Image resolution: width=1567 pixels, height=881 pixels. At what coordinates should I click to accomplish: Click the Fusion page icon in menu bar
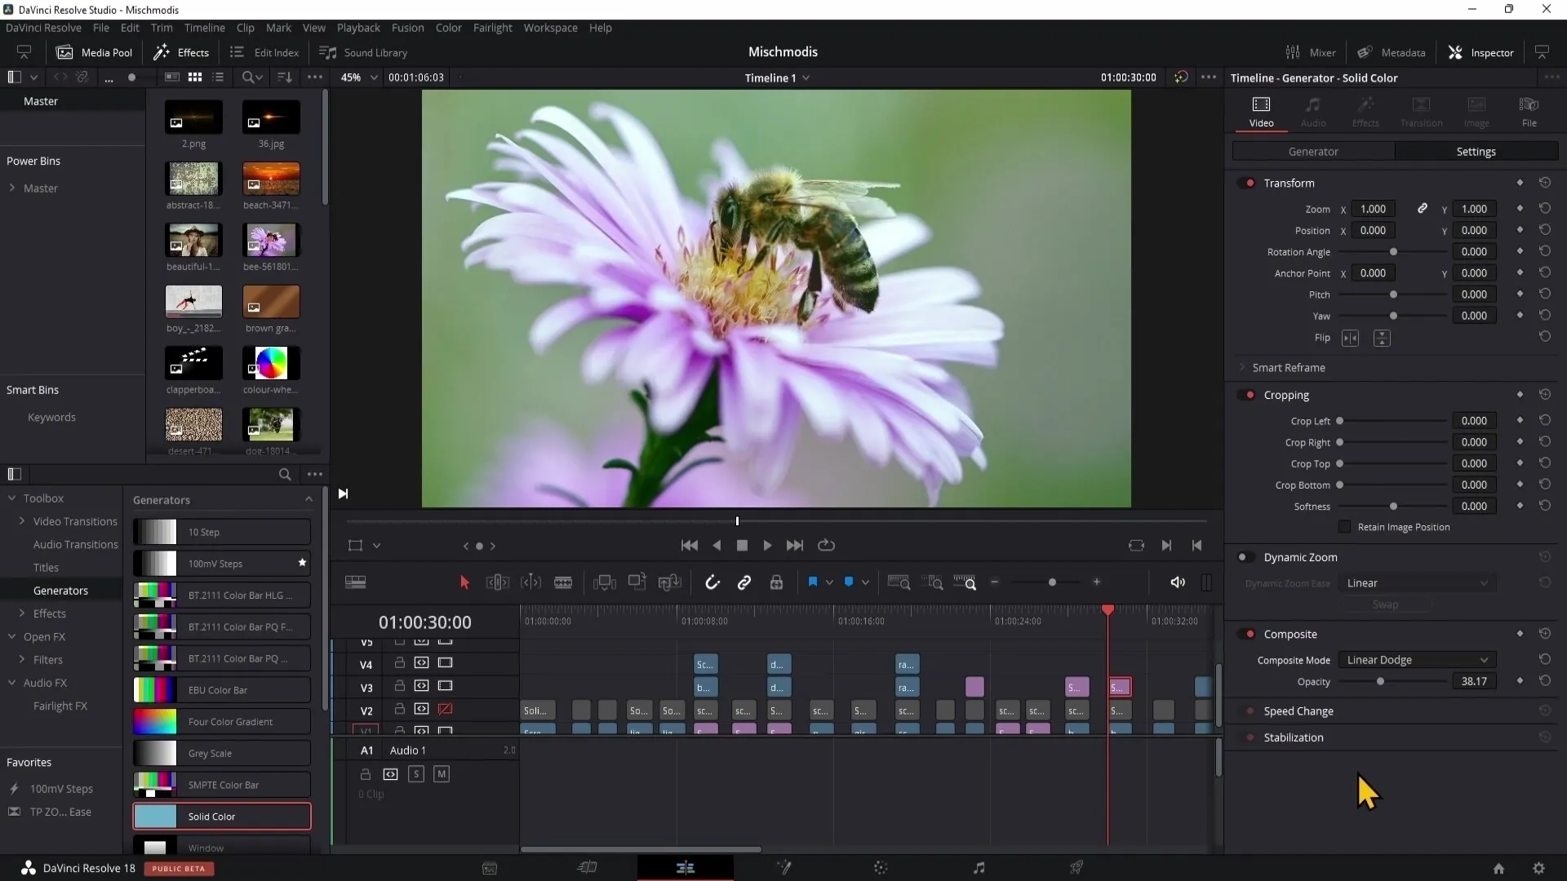tap(784, 867)
